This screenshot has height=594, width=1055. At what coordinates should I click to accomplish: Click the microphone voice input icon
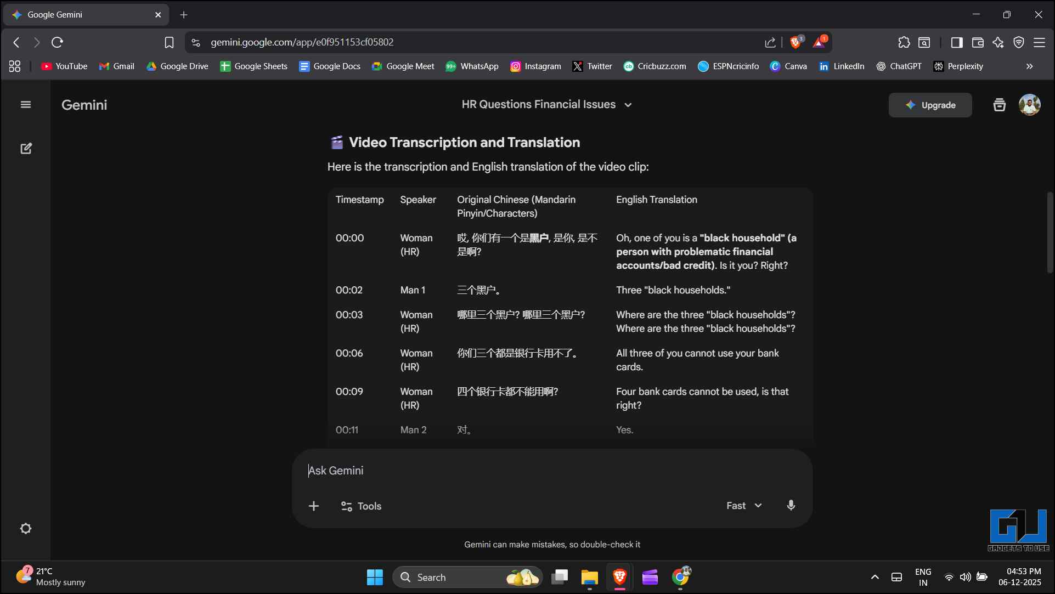[x=791, y=506]
